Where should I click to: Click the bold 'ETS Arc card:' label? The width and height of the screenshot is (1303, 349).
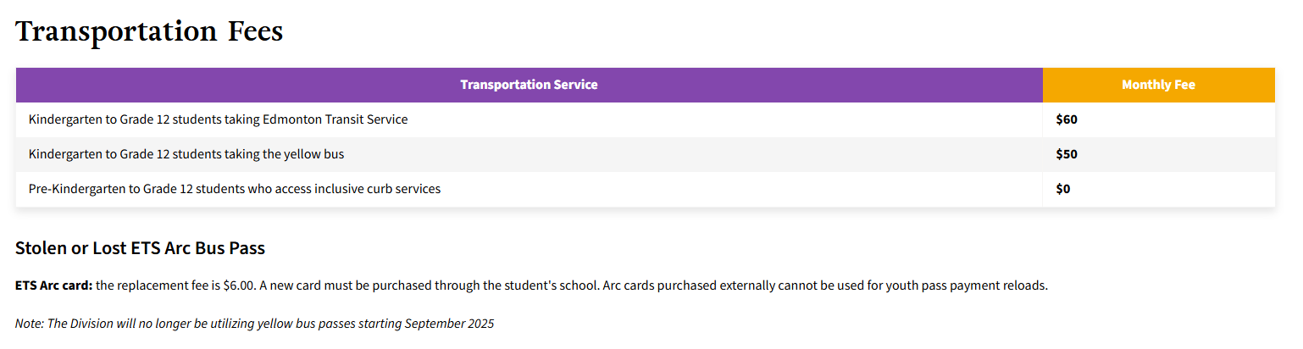point(53,285)
